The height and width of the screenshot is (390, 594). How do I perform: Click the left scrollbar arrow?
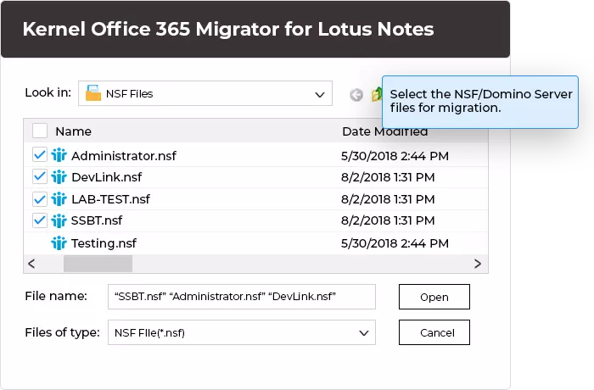[32, 264]
